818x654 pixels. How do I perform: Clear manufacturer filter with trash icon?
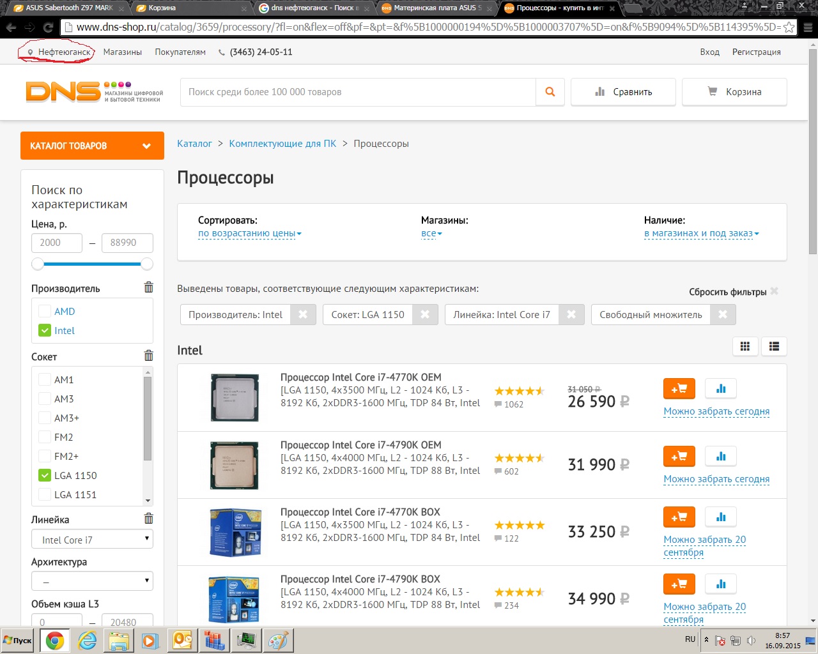(x=148, y=287)
